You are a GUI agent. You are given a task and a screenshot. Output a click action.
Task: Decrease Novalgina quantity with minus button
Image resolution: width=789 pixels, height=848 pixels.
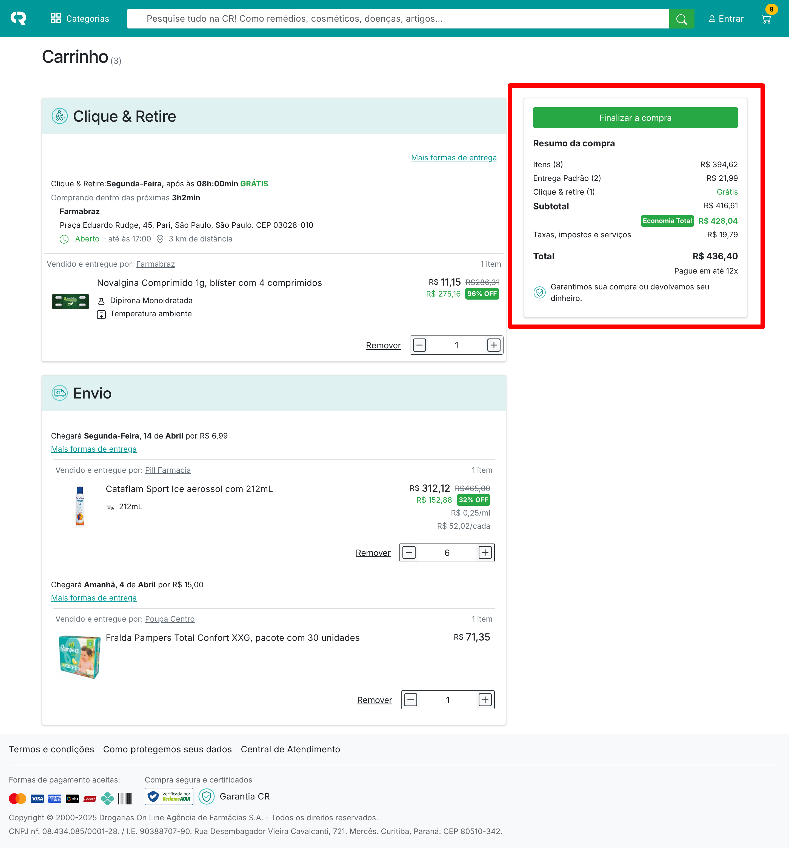pos(419,345)
